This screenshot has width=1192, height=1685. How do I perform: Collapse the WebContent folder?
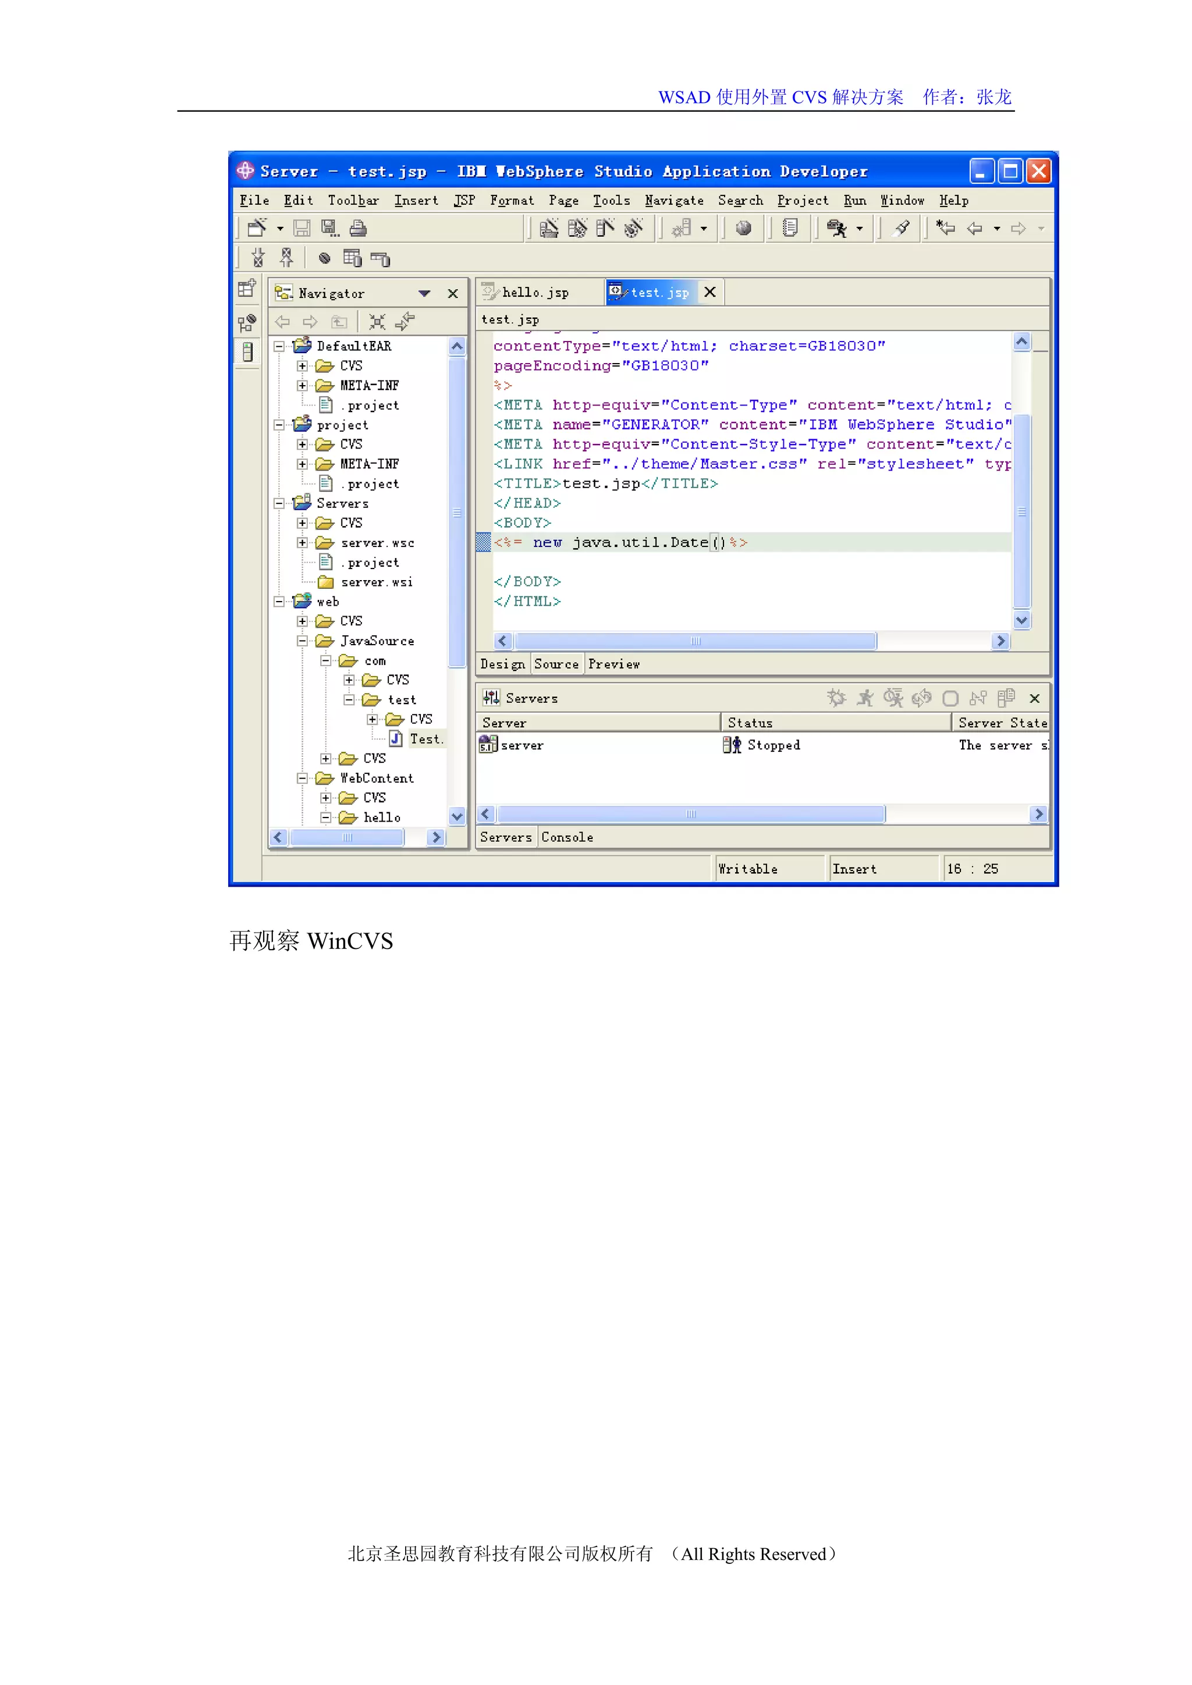301,778
